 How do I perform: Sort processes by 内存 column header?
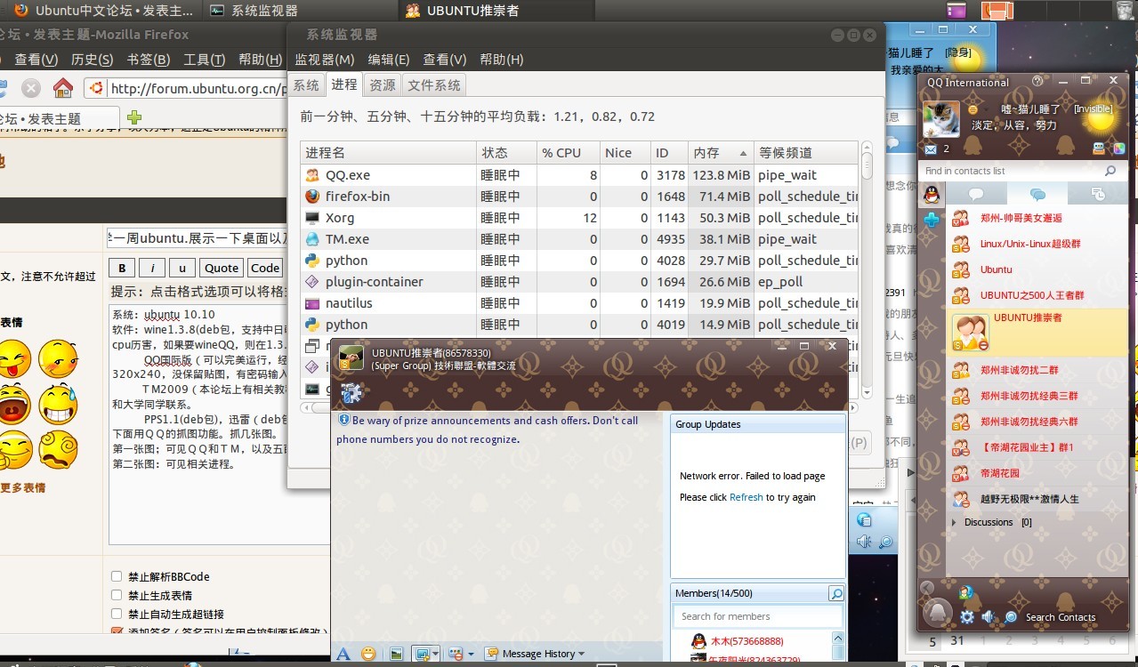coord(720,153)
